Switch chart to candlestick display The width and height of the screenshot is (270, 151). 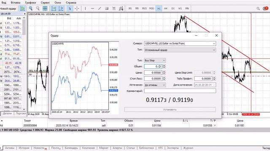(22, 8)
